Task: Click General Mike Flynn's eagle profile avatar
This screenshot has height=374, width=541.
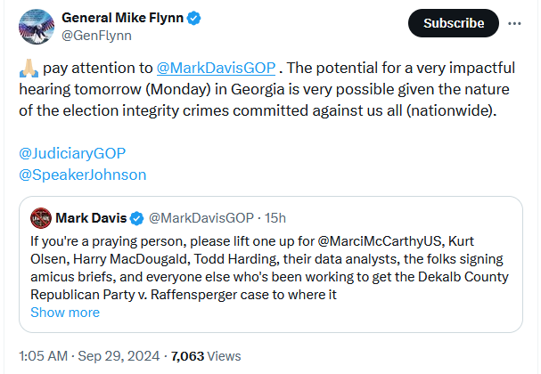Action: [x=37, y=27]
